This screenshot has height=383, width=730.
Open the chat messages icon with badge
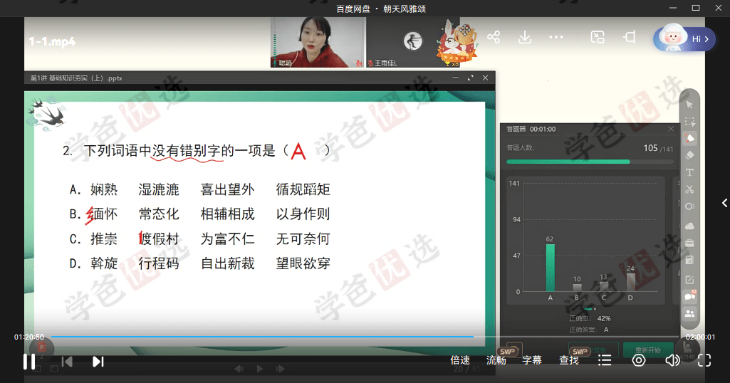[689, 296]
